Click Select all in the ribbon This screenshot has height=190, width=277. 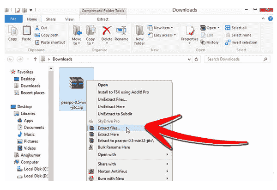[x=236, y=28]
